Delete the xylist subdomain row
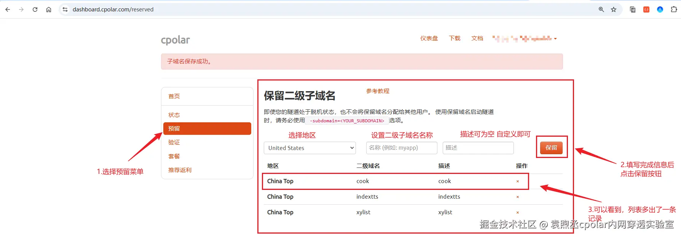Screen dimensions: 681x237 518,213
